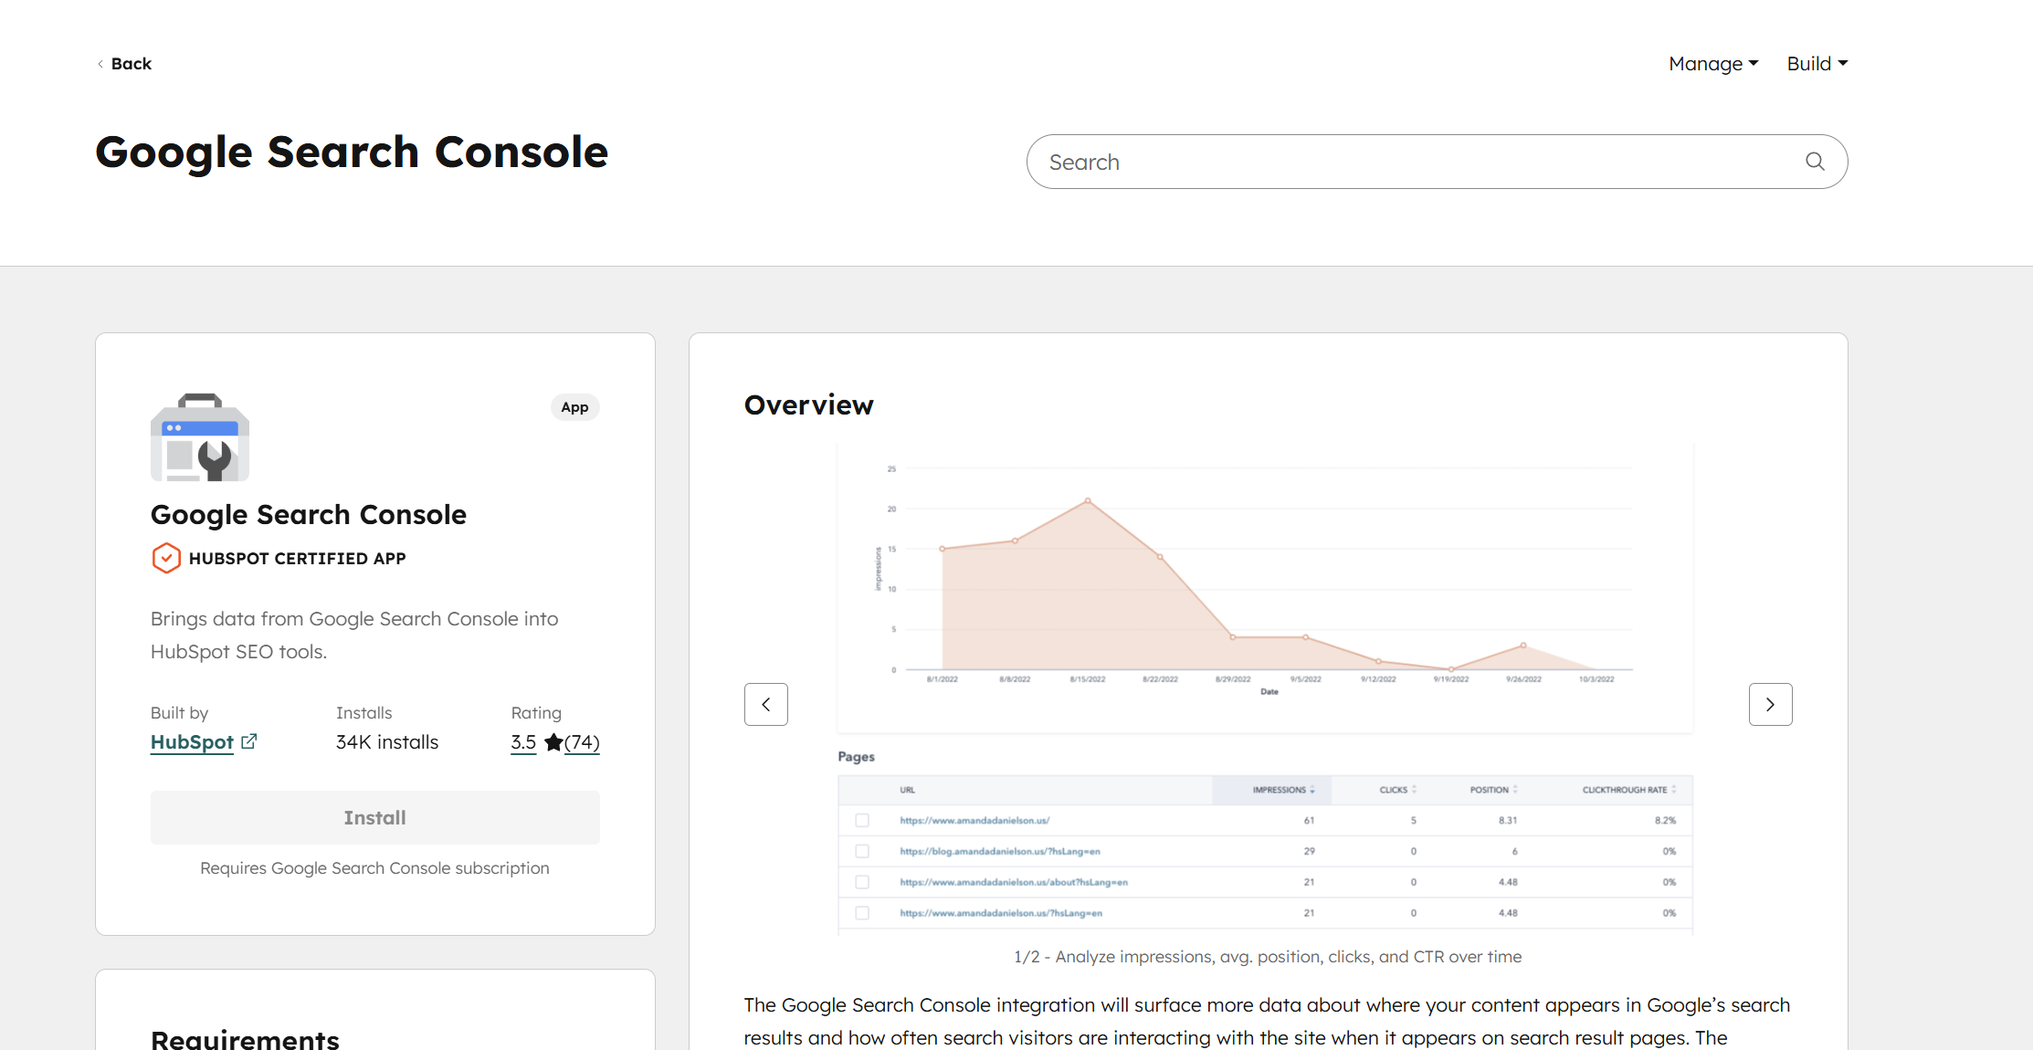This screenshot has width=2033, height=1050.
Task: Click the about?hsLang=en URL in table
Action: [x=1014, y=882]
